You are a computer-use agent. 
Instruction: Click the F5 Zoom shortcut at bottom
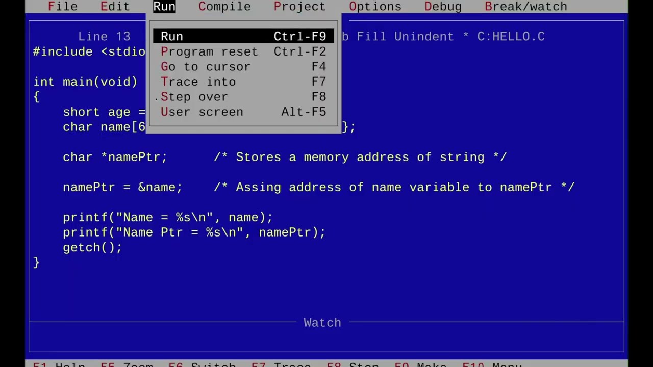(127, 365)
